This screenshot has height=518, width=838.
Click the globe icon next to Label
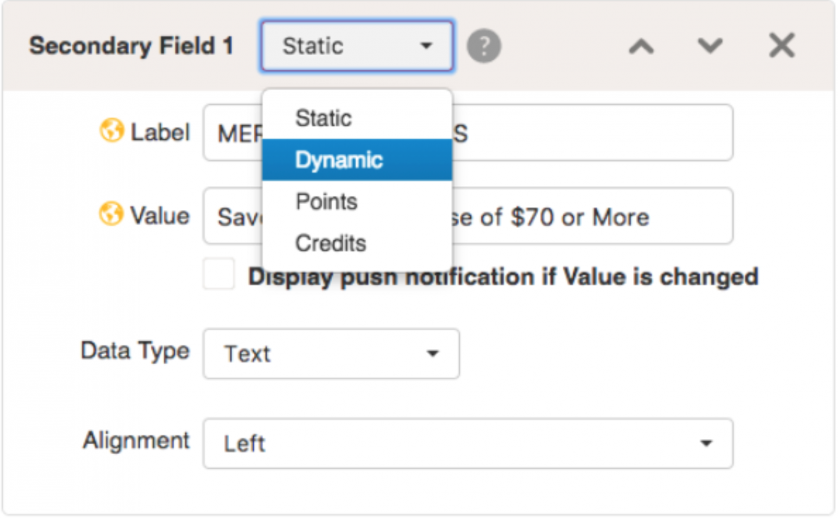pyautogui.click(x=111, y=130)
